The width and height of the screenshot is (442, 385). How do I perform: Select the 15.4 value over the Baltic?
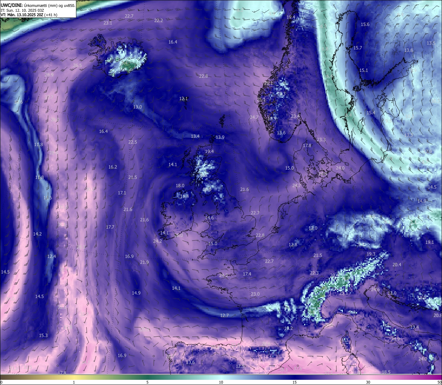click(371, 113)
